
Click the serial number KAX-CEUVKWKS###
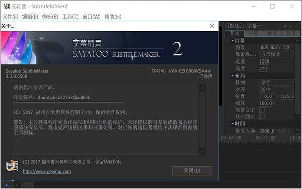(190, 71)
